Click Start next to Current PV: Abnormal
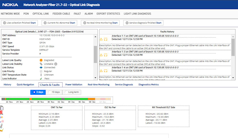 click(x=72, y=23)
